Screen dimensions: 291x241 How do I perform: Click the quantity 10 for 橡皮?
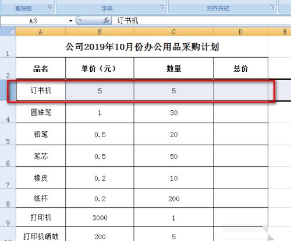pos(173,178)
